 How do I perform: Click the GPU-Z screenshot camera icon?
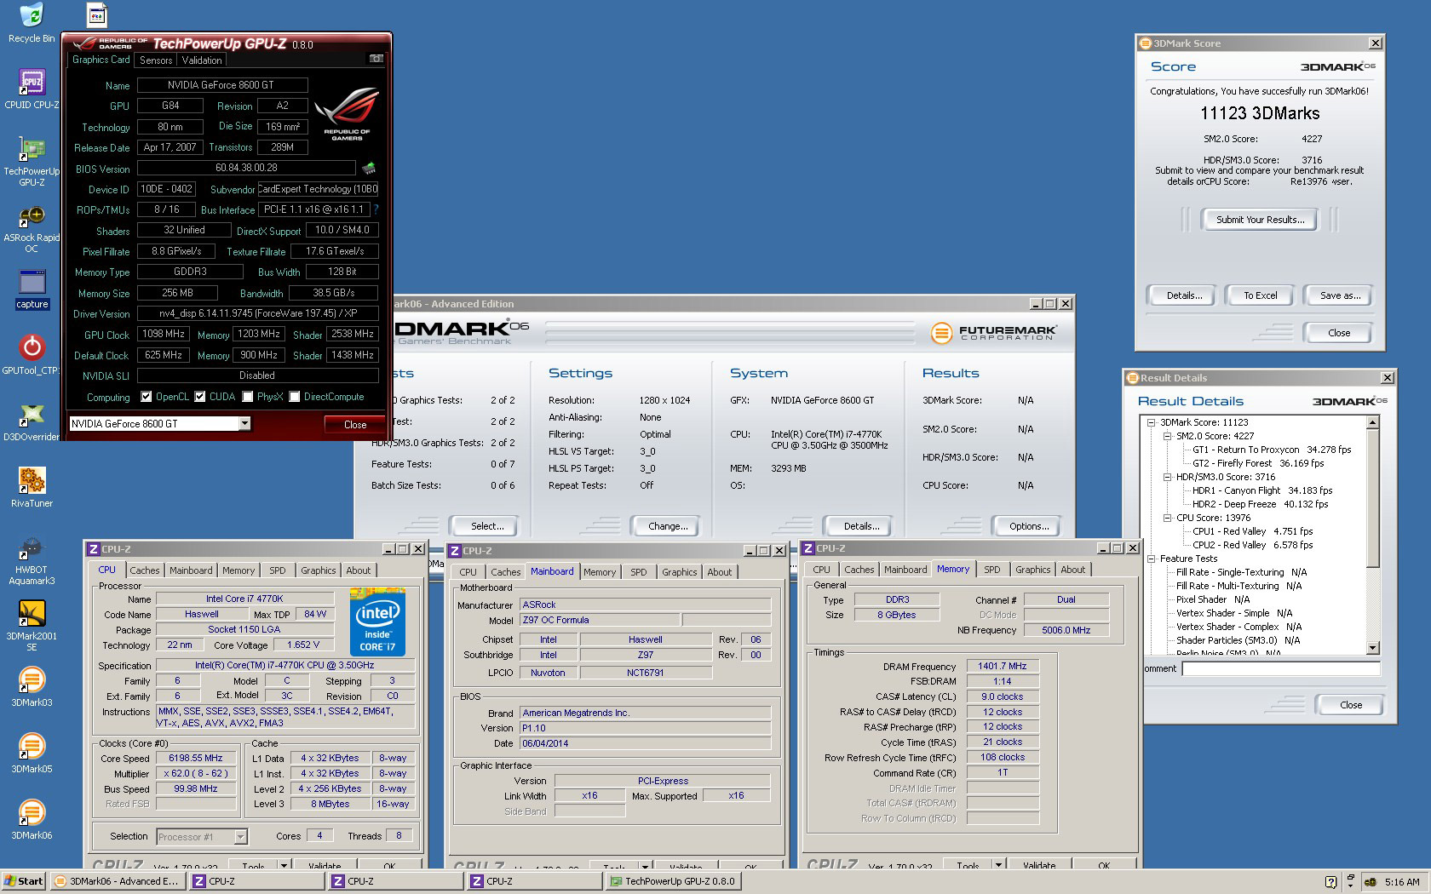pyautogui.click(x=376, y=59)
